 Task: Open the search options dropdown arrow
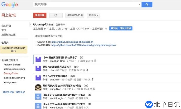139,5
